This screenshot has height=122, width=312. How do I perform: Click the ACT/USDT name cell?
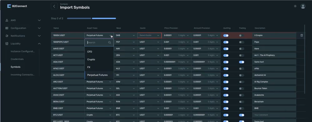(x=68, y=55)
